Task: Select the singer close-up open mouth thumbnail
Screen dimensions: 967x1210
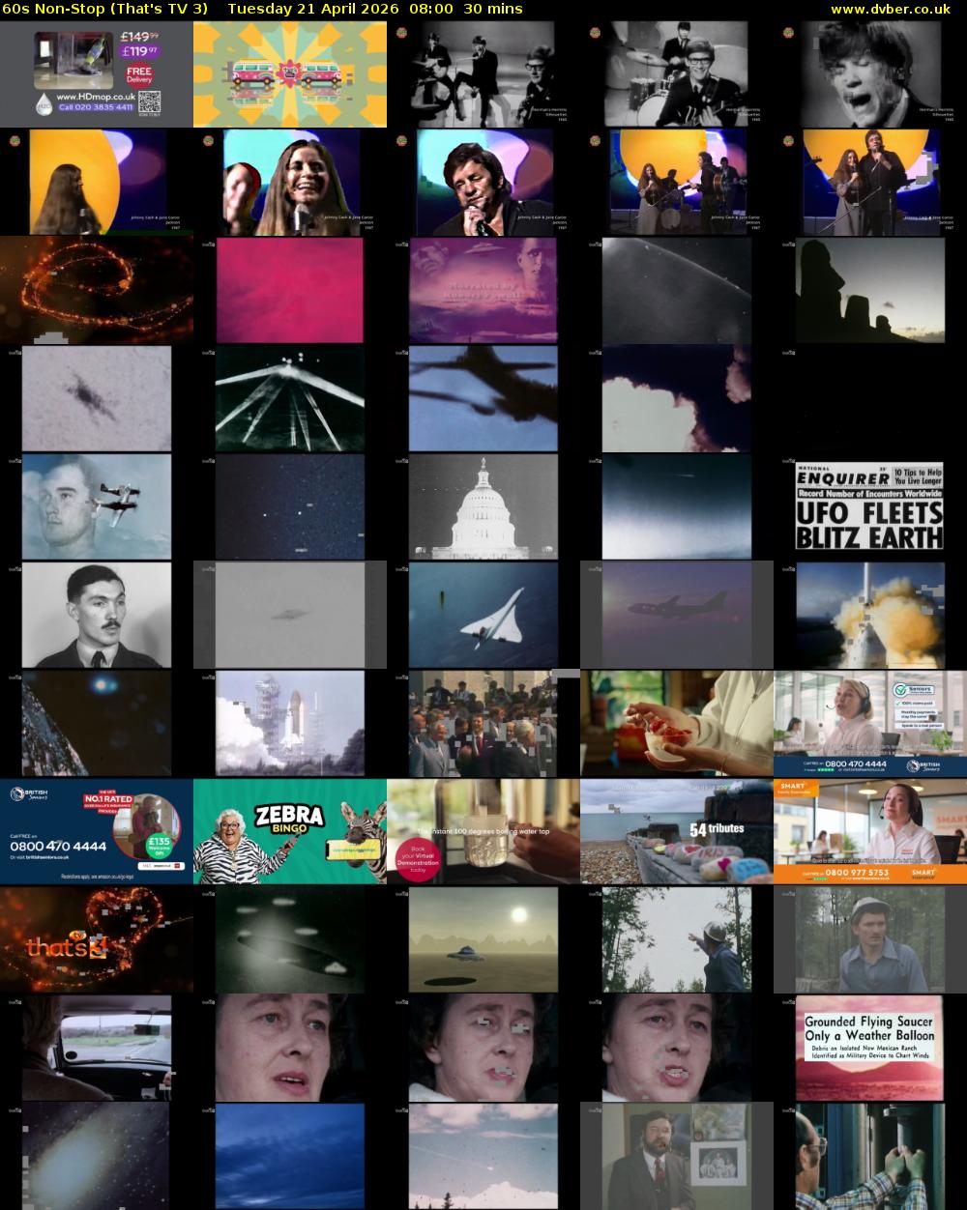Action: 870,74
